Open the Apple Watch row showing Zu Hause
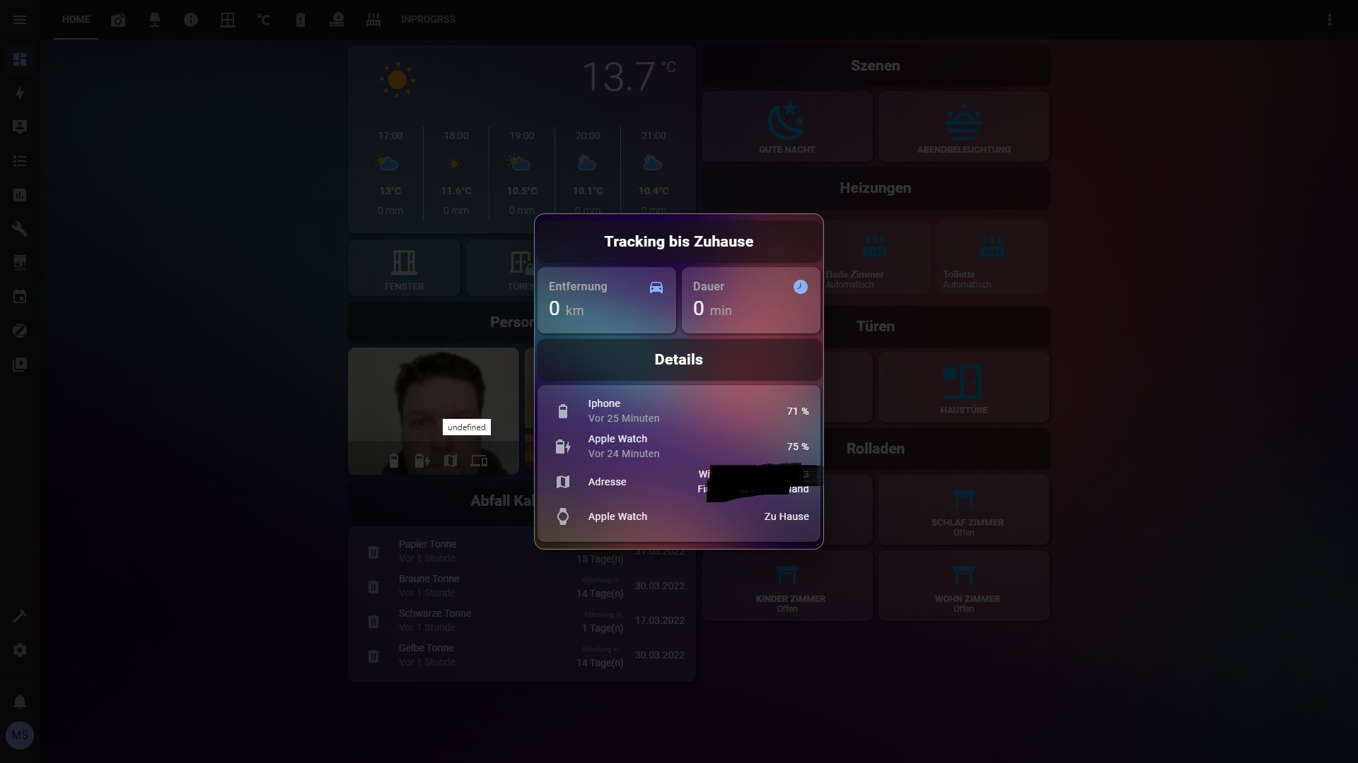Screen dimensions: 1358x763 679,516
